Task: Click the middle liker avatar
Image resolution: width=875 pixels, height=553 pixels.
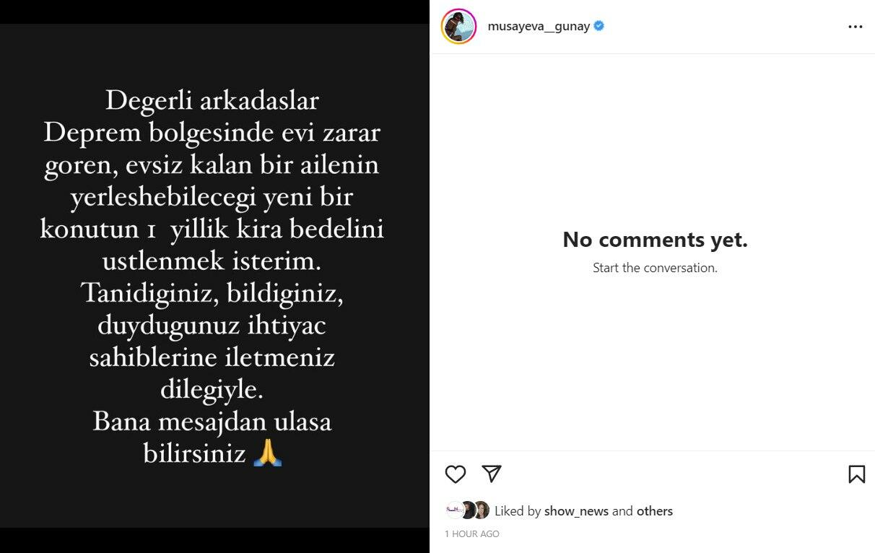Action: click(467, 510)
